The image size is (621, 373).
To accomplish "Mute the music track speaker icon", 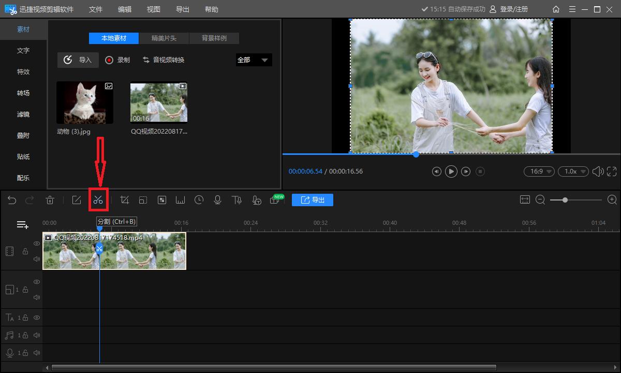I will point(37,335).
